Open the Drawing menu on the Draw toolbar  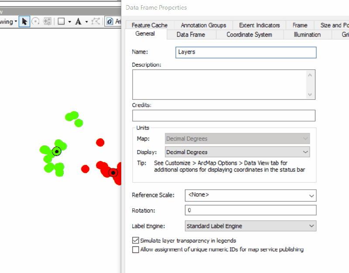coord(9,21)
